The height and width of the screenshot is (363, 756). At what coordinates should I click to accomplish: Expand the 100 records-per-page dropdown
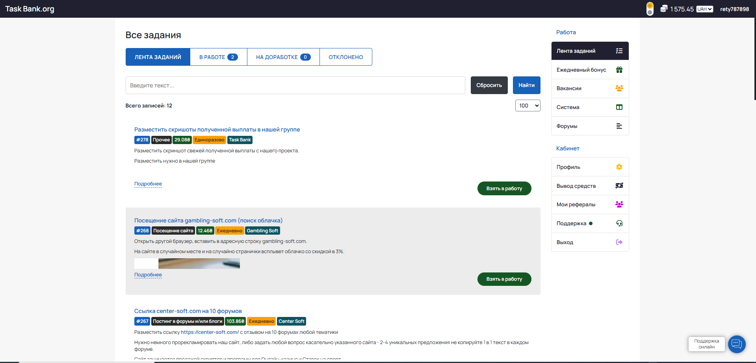tap(528, 106)
